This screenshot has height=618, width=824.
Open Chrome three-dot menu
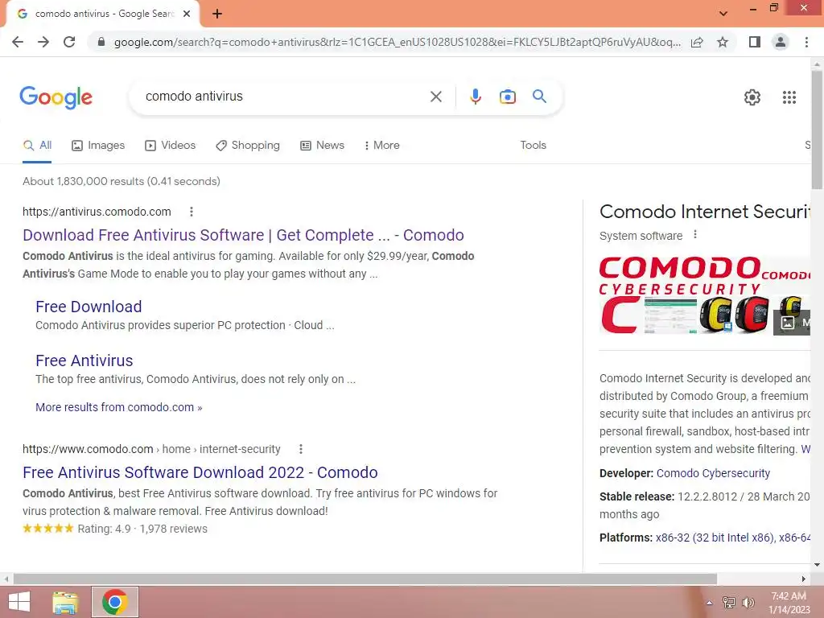coord(806,42)
